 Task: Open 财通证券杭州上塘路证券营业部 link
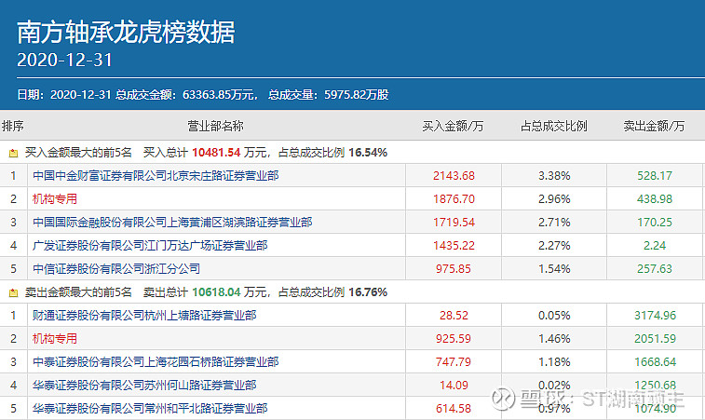[144, 315]
